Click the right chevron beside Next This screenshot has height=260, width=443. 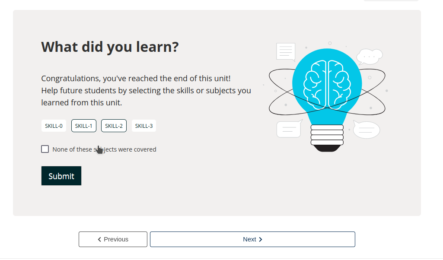tap(261, 239)
